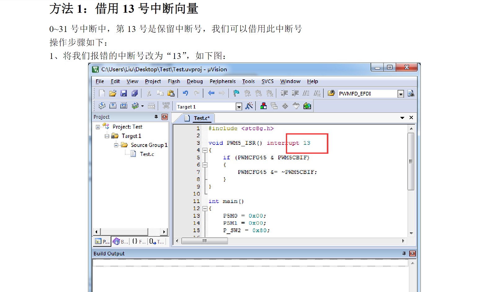Open the Batch Build dropdown arrow
Viewport: 502px width, 292px height.
coord(142,106)
